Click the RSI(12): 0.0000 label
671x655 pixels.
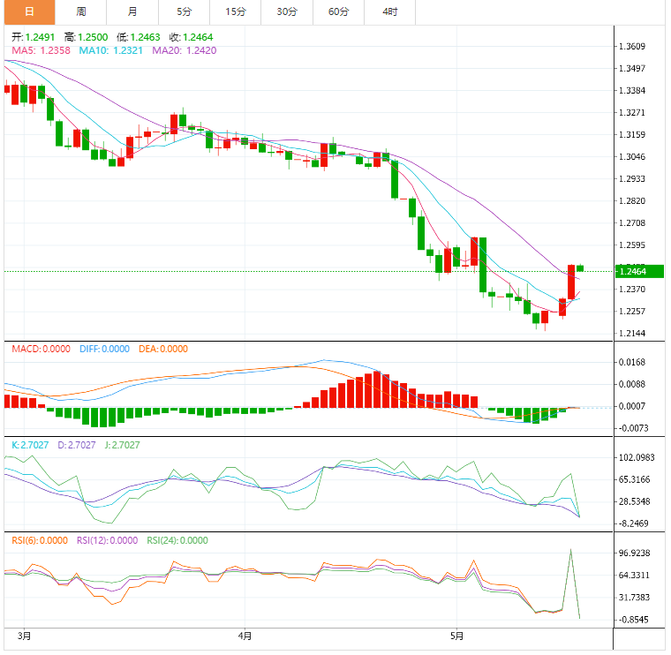[x=107, y=540]
